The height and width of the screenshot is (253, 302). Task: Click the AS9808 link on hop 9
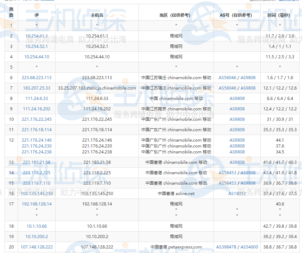(x=237, y=109)
